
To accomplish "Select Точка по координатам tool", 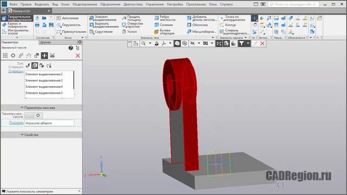I will 233,18.
